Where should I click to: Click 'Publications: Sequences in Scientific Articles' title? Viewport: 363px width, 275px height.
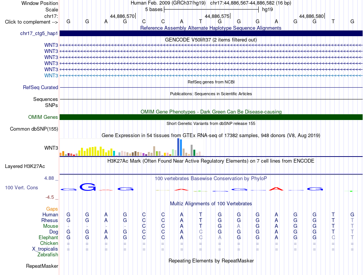pos(211,94)
